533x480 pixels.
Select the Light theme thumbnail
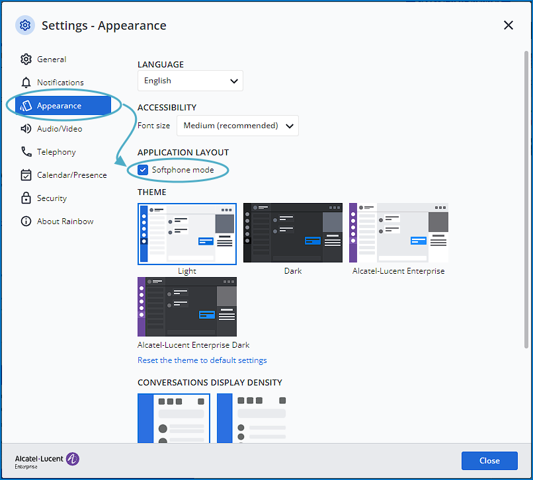coord(187,234)
